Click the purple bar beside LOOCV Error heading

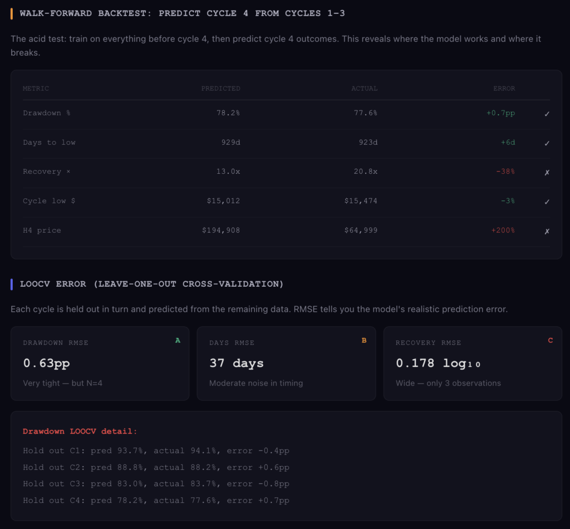coord(12,284)
